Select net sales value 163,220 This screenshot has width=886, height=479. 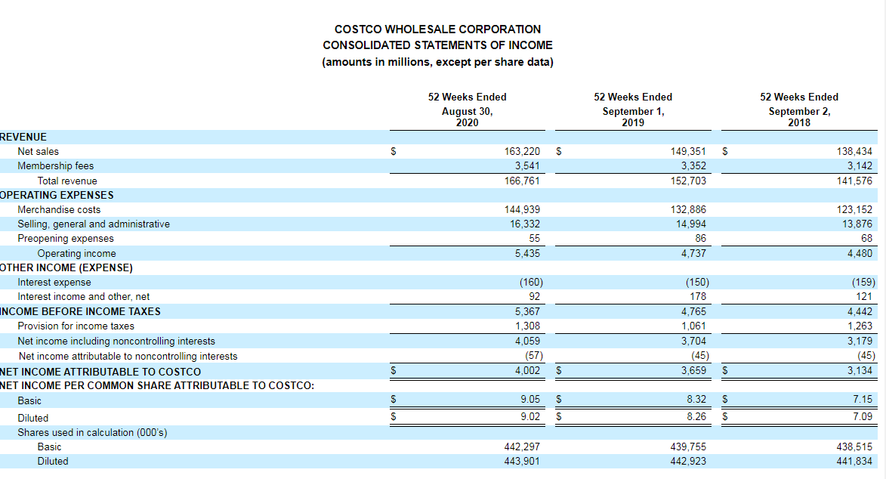click(x=521, y=152)
